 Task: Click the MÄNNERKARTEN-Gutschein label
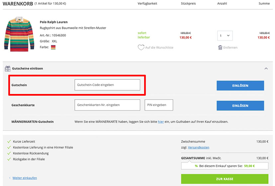pos(33,122)
